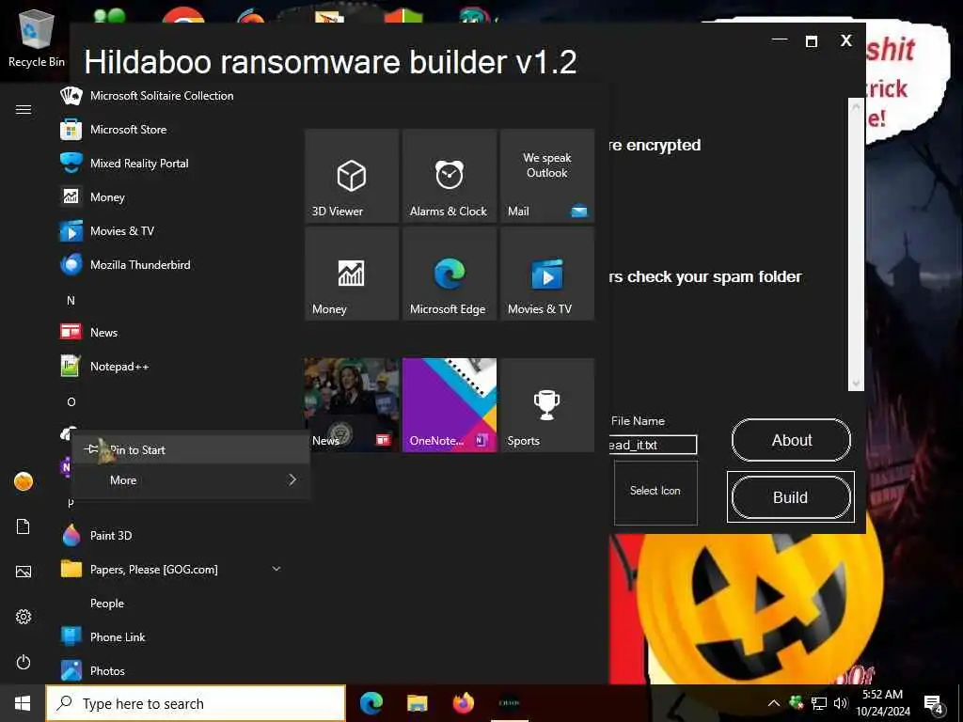Focus the File Name input field

[x=653, y=445]
